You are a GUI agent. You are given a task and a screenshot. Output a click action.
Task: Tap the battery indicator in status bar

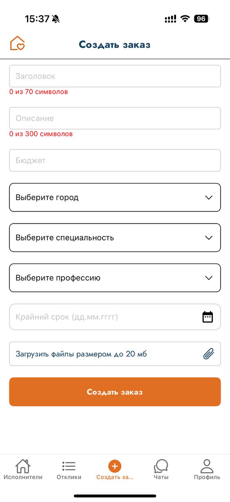(202, 19)
